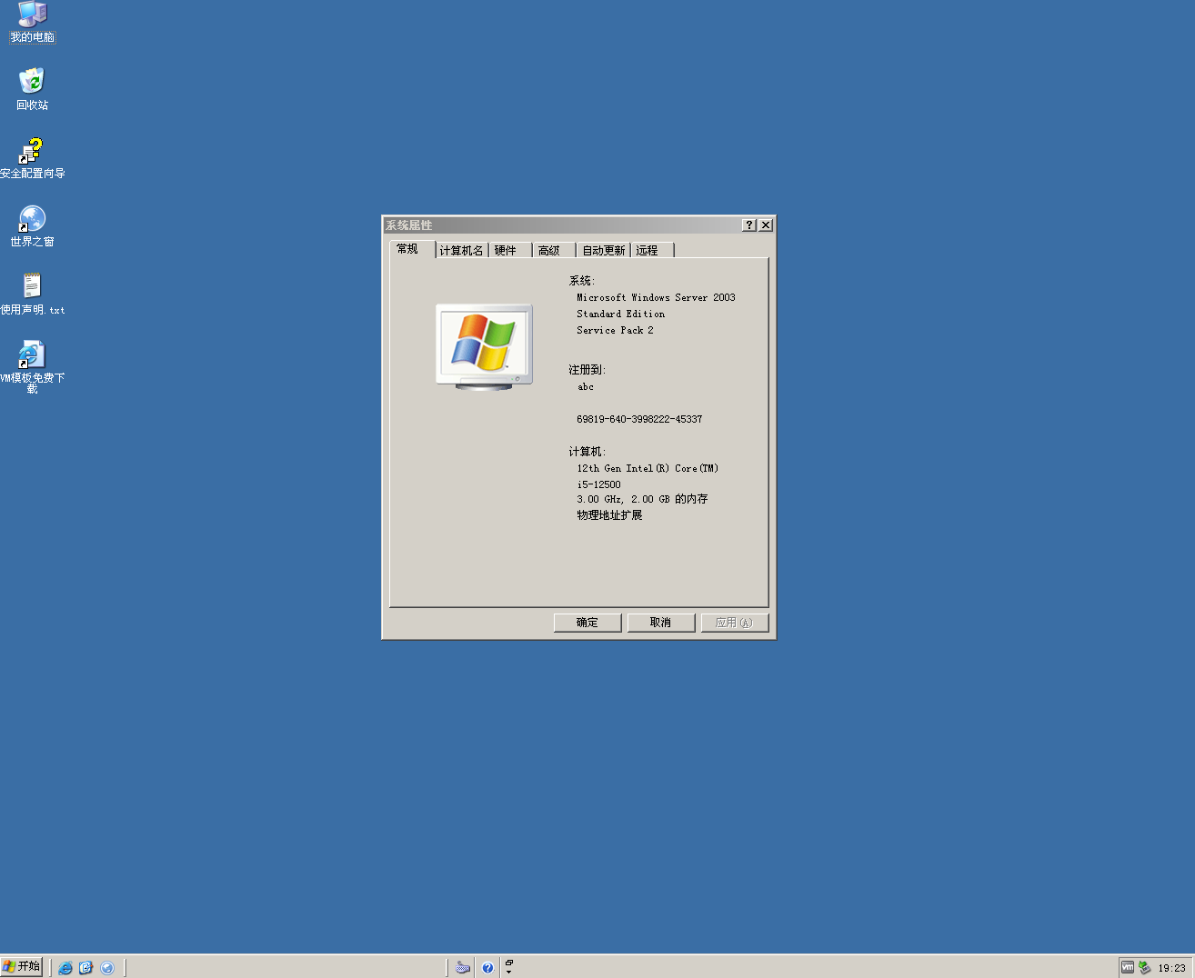
Task: Click the language bar help icon
Action: point(487,968)
